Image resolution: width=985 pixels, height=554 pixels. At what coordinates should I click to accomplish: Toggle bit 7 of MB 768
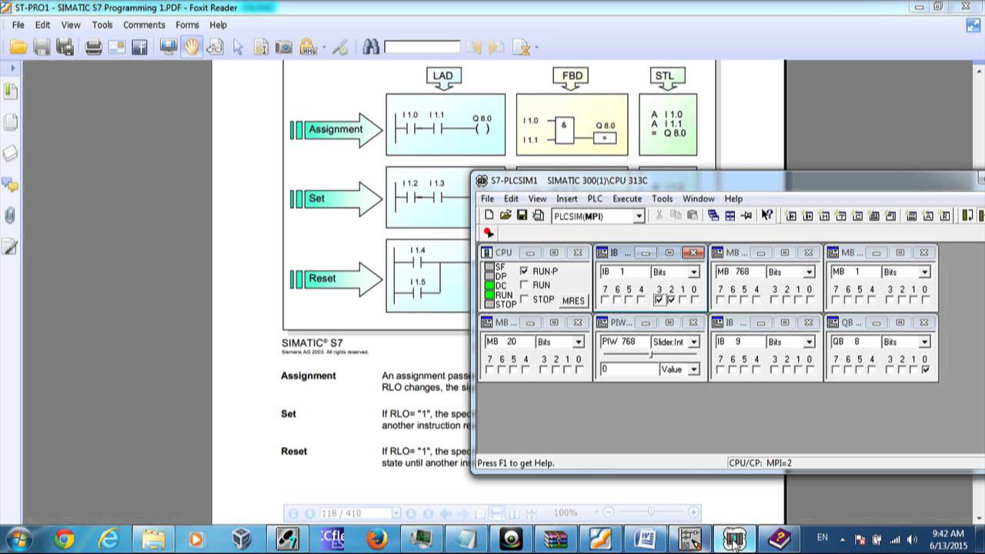click(x=720, y=300)
